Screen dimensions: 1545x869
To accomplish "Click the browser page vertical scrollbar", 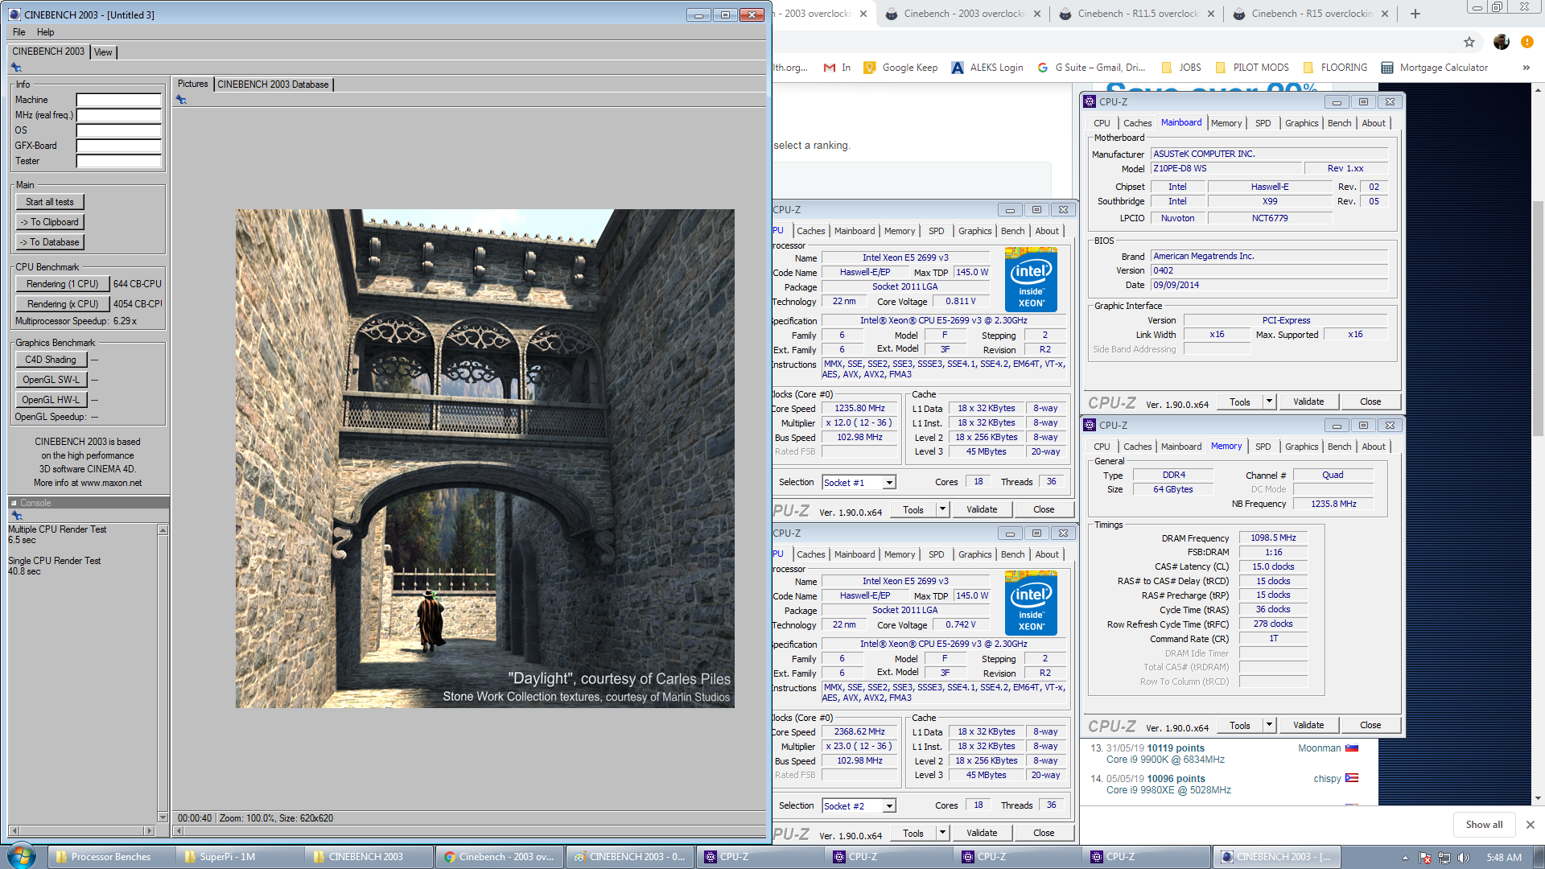I will [x=1538, y=443].
